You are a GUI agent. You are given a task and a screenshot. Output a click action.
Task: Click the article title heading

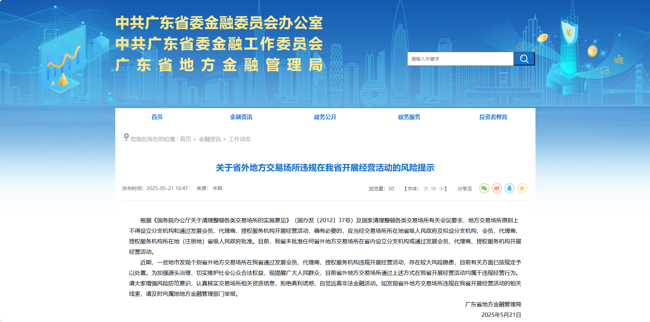click(325, 168)
